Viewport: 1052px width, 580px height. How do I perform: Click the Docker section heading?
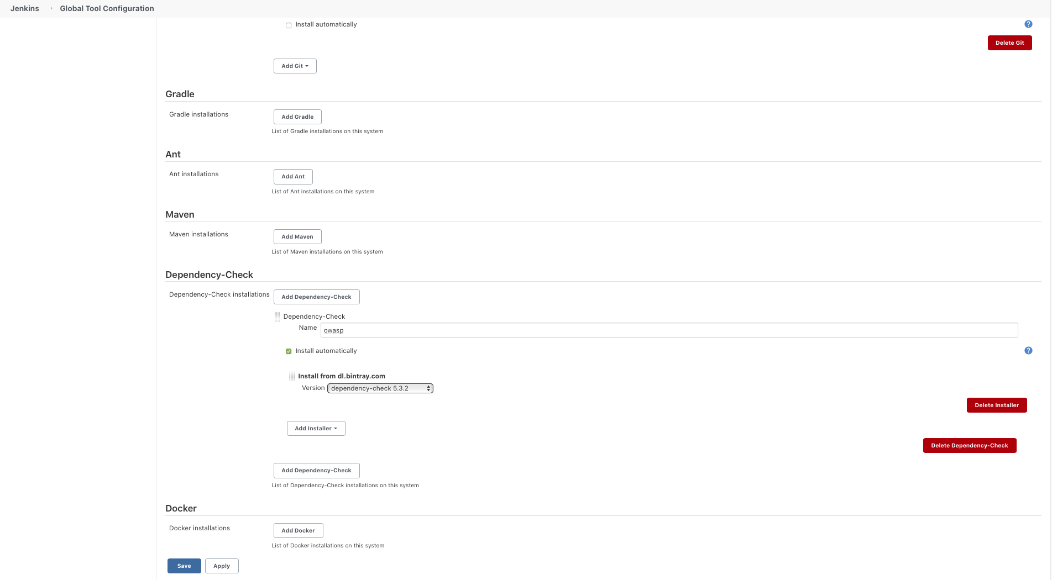[x=181, y=508]
